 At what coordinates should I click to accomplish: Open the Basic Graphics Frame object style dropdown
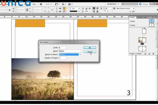pyautogui.click(x=134, y=8)
